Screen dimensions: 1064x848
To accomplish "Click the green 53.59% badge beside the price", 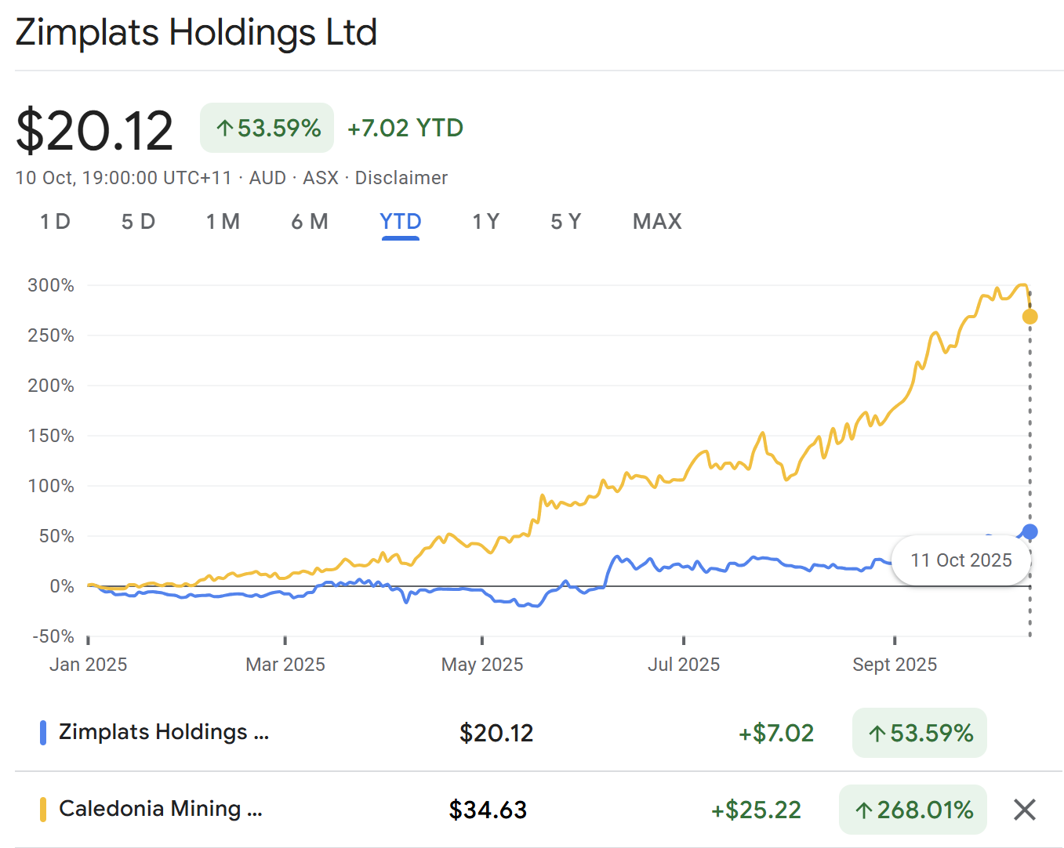I will (x=267, y=128).
